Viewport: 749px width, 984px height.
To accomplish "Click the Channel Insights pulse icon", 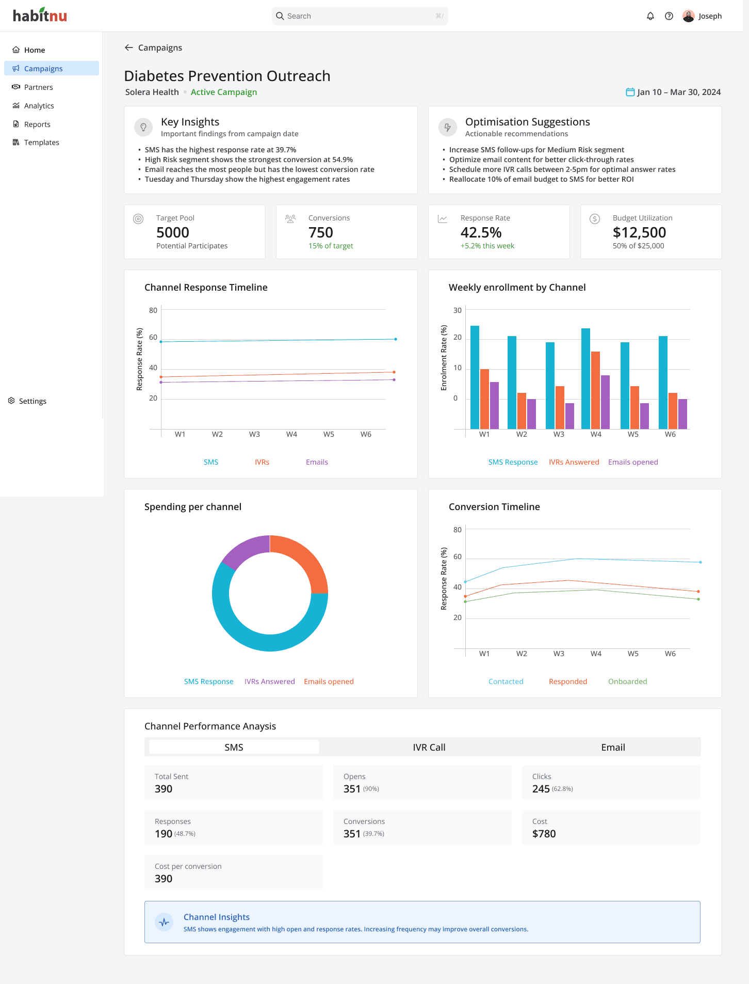I will tap(164, 922).
